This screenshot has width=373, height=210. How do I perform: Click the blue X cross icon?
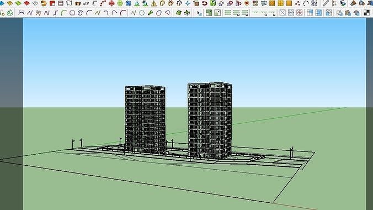129,3
